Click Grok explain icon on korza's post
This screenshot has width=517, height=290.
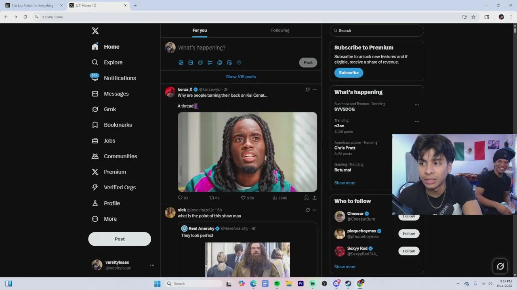click(307, 89)
